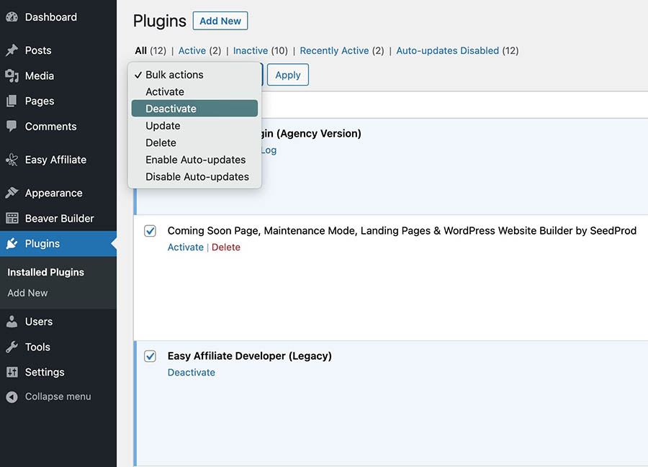Uncheck the SeedProd Coming Soon plugin checkbox
648x467 pixels.
pyautogui.click(x=150, y=231)
